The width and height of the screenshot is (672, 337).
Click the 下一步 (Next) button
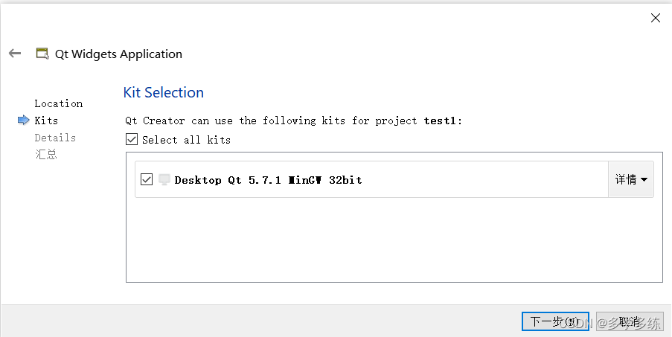[555, 321]
